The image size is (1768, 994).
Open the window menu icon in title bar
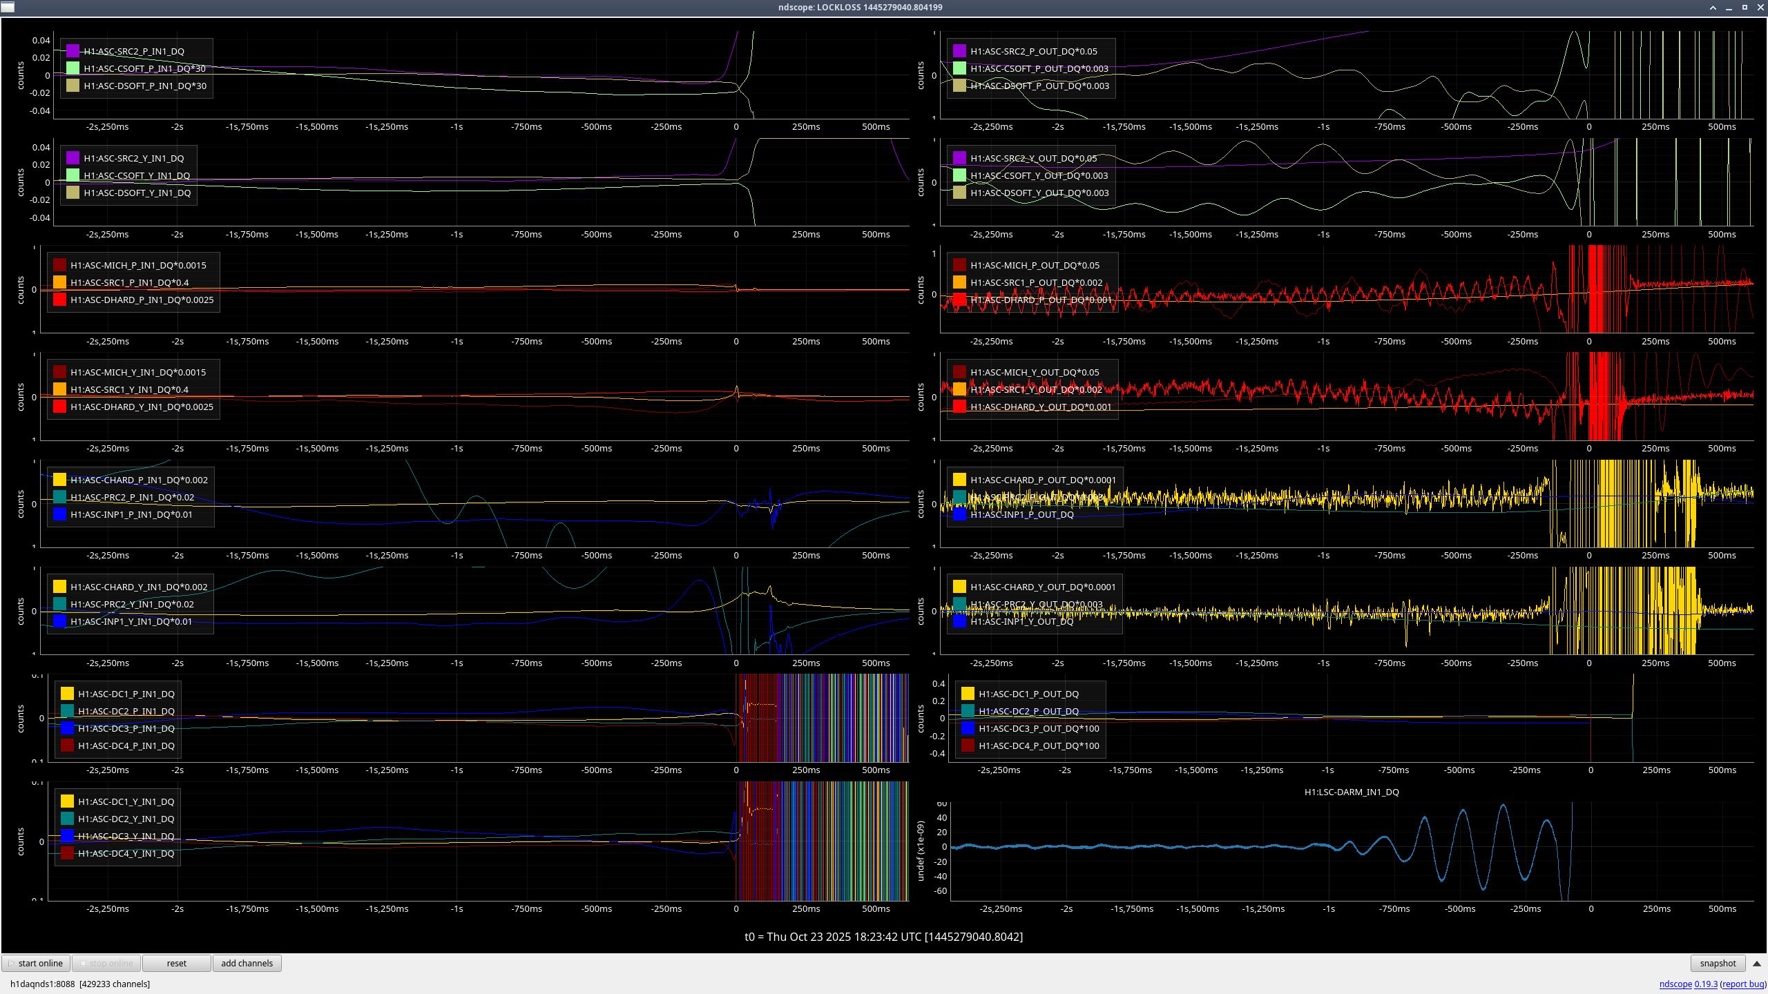[x=8, y=8]
